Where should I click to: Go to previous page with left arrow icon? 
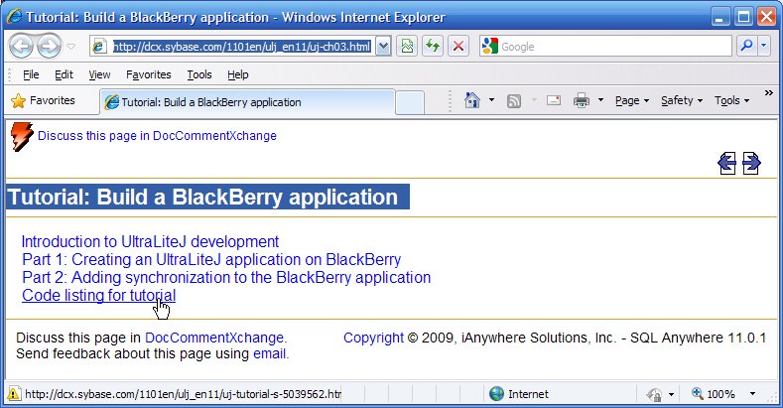(x=727, y=164)
